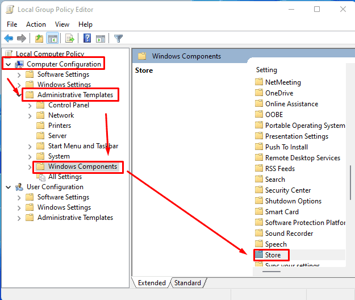Expand Software Settings under Computer Configuration

click(x=19, y=75)
